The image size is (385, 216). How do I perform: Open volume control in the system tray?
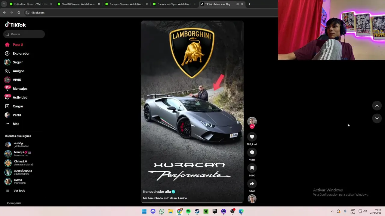[365, 211]
